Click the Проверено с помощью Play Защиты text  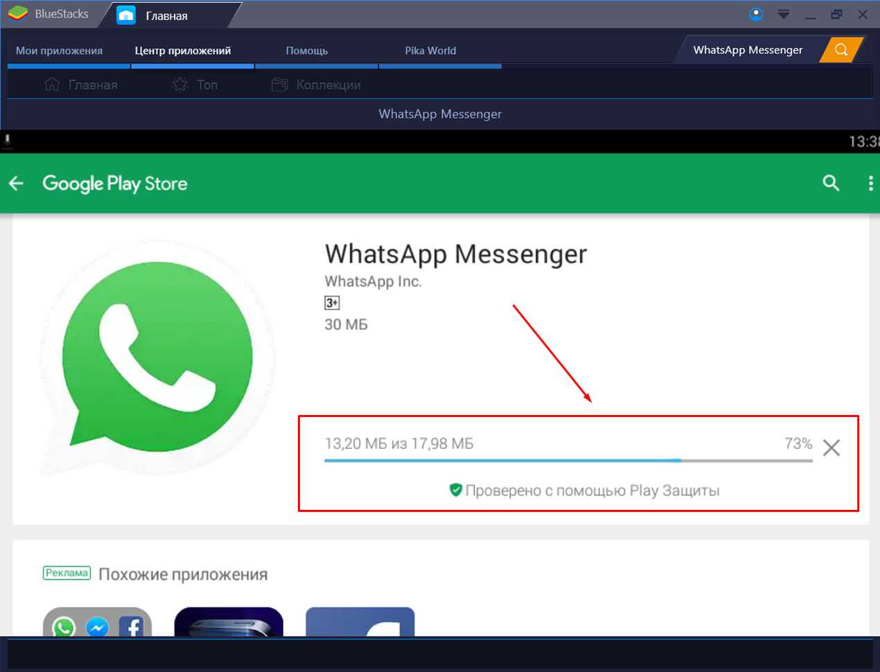(x=592, y=490)
